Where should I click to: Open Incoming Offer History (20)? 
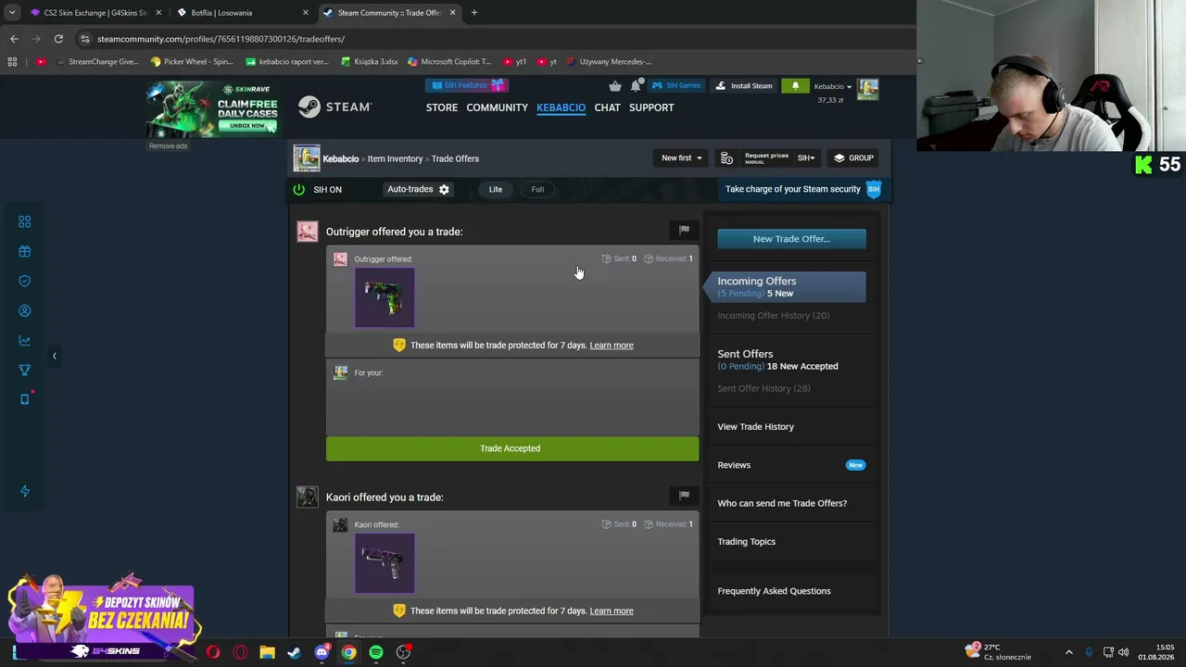pyautogui.click(x=774, y=316)
